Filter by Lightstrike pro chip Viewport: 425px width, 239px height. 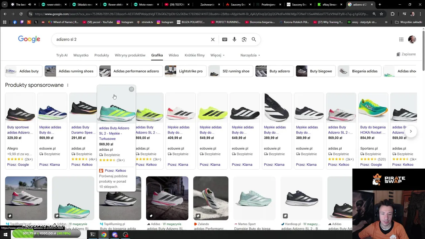[x=186, y=71]
